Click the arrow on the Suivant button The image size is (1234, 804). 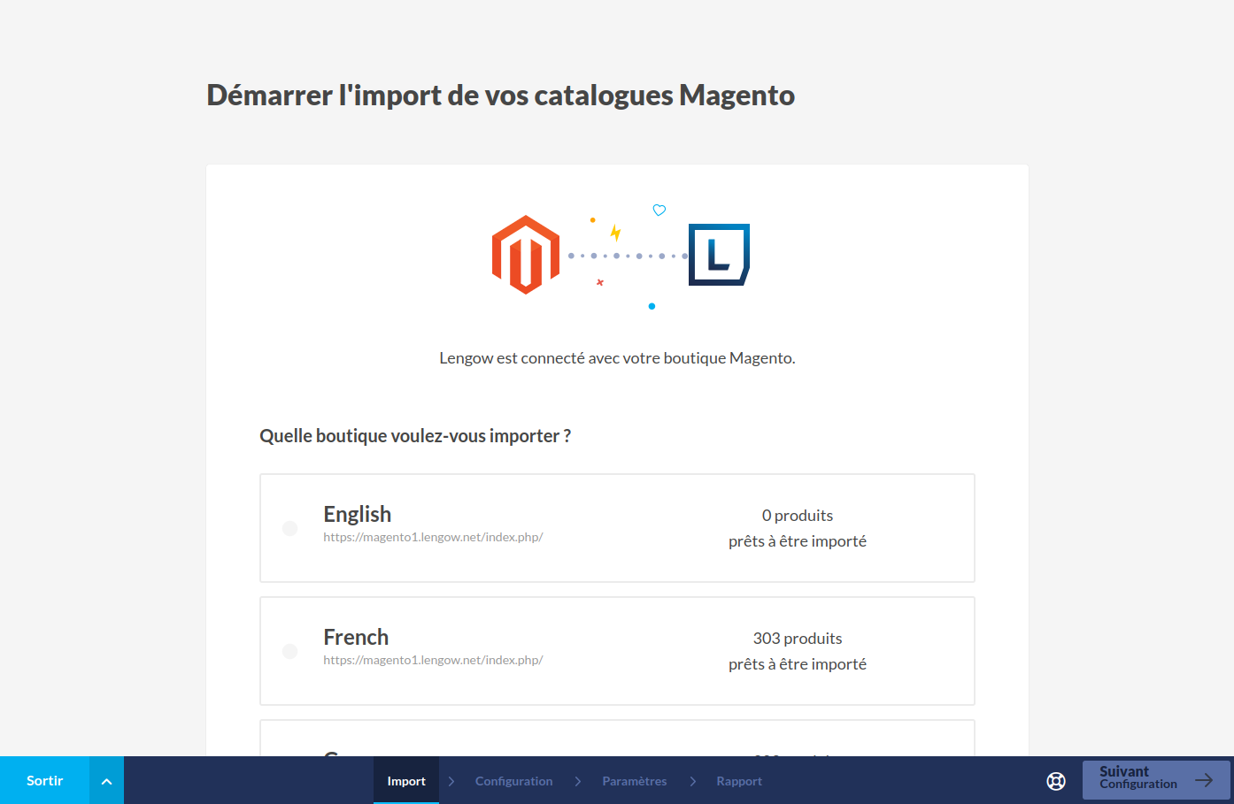point(1204,779)
